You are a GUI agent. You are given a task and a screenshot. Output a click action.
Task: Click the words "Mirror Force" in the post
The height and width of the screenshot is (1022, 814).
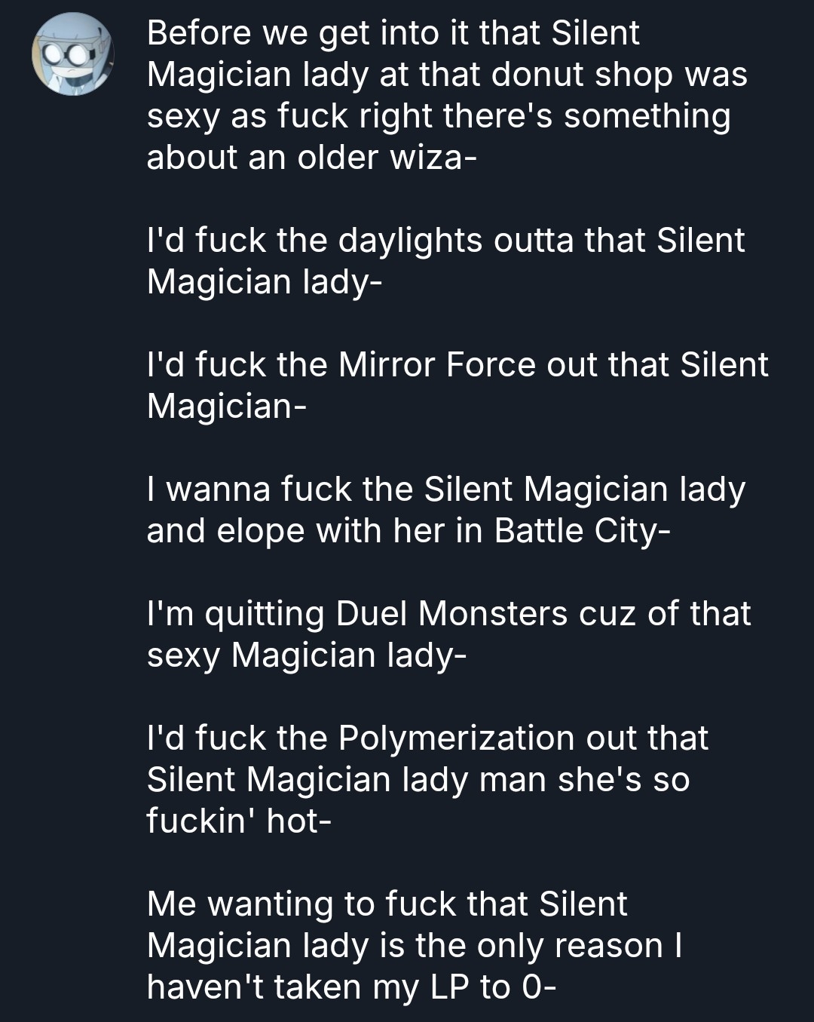(x=438, y=365)
